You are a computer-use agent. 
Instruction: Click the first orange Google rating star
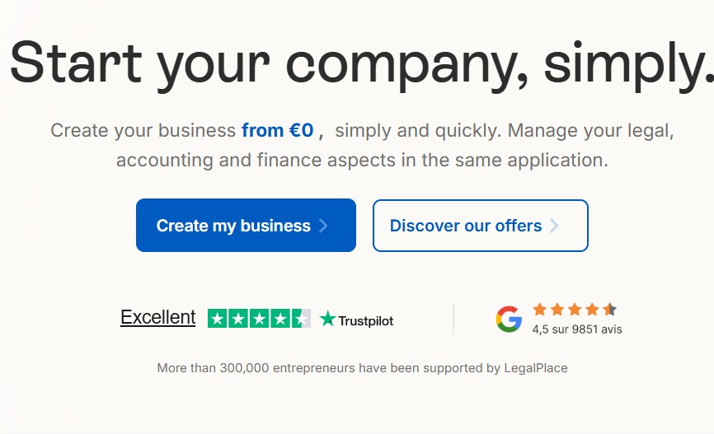[539, 310]
